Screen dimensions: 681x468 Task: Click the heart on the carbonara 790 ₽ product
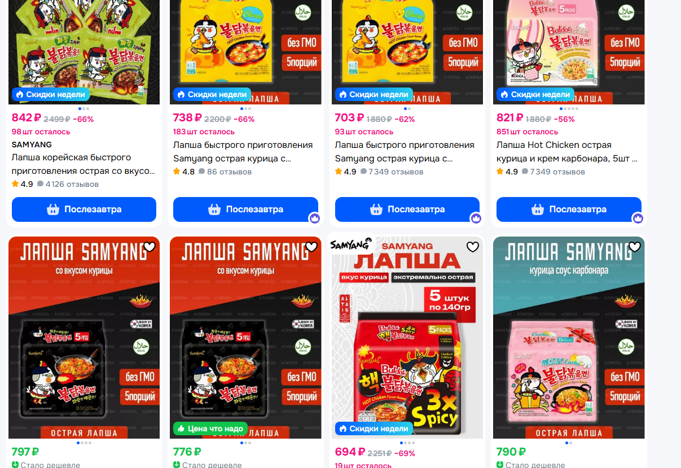[x=635, y=247]
